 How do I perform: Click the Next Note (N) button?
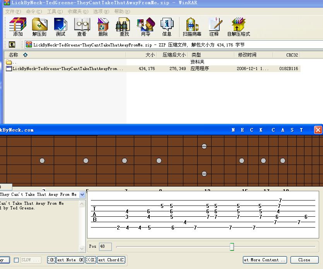coord(70,260)
